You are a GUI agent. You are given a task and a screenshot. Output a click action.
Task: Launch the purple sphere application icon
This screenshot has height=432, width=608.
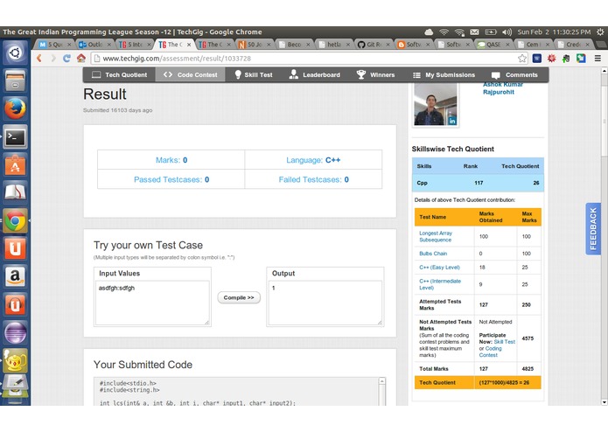pos(15,332)
